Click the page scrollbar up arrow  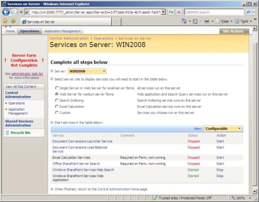pyautogui.click(x=254, y=29)
